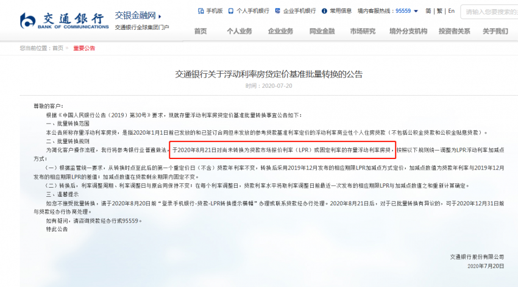This screenshot has width=518, height=287.
Task: Open the 关于我们 menu
Action: tap(495, 31)
